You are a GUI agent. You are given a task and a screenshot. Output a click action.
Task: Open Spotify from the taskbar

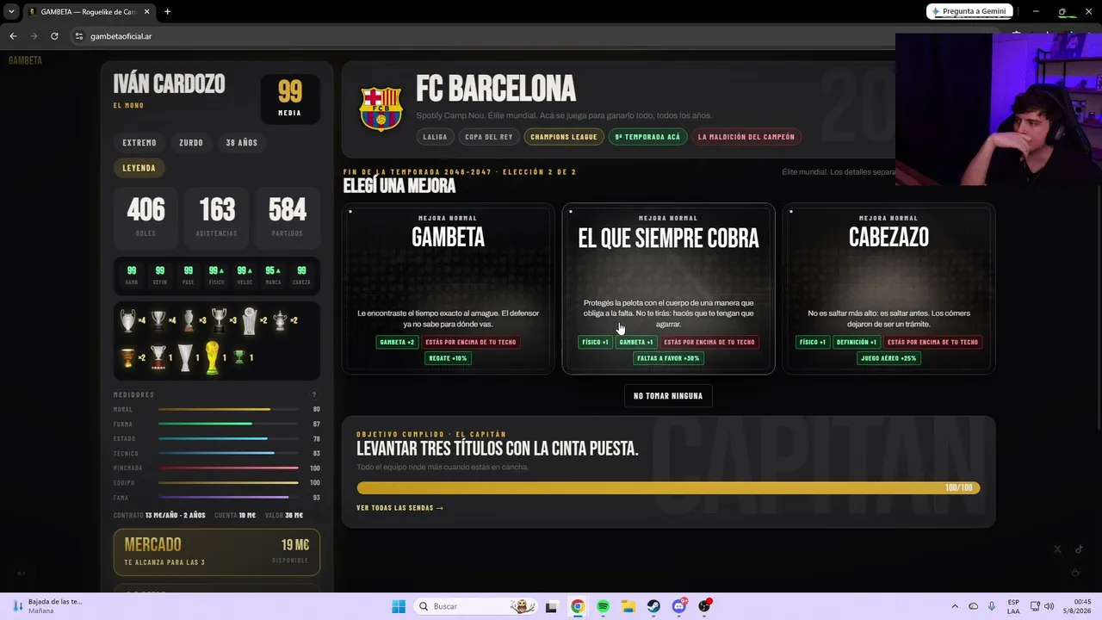603,606
